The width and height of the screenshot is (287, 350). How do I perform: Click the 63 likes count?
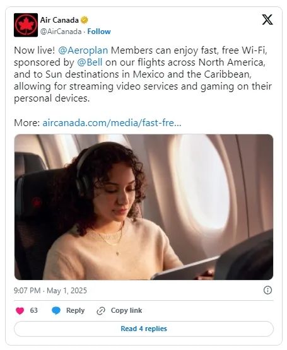point(33,310)
